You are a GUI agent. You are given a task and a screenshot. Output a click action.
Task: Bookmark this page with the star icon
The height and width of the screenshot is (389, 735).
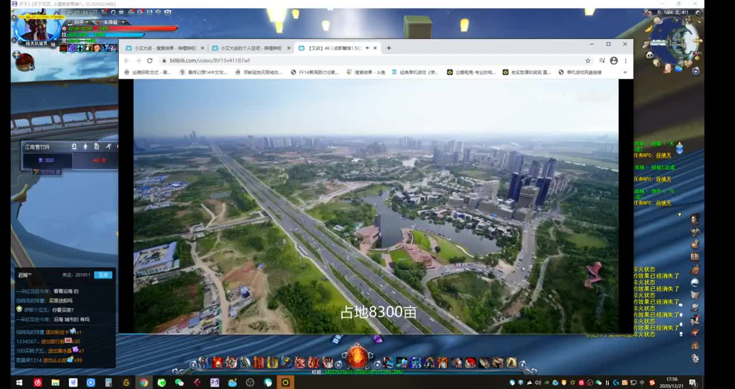coord(587,60)
